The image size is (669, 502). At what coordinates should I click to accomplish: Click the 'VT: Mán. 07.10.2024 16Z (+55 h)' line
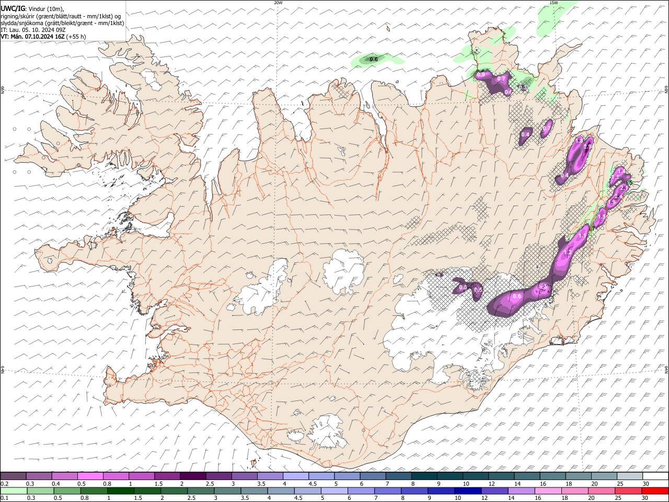43,37
